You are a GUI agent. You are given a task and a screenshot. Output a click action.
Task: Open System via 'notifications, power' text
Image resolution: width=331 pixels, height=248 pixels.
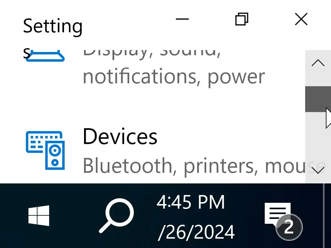click(174, 77)
